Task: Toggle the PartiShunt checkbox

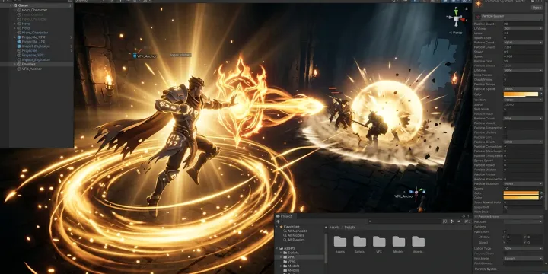Action: pyautogui.click(x=505, y=231)
